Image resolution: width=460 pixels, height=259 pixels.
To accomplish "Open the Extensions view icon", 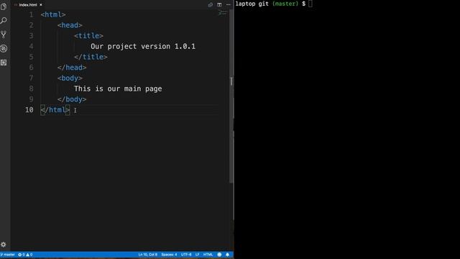I will [4, 63].
